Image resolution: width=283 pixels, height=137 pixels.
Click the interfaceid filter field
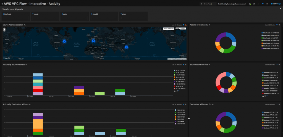click(16, 16)
